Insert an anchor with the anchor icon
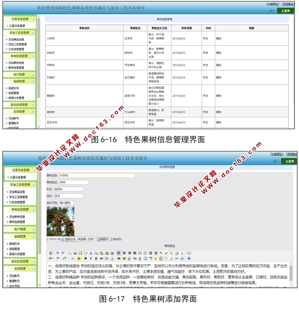Viewport: 299px width, 316px height. 172,259
